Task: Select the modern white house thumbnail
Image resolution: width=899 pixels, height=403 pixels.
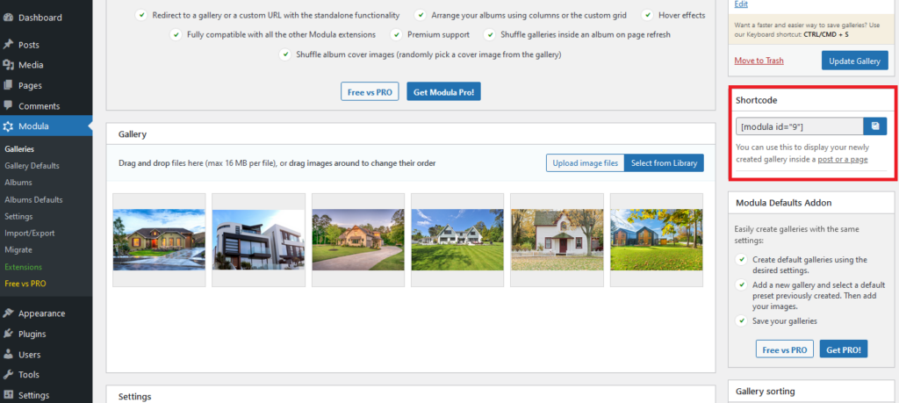Action: [259, 240]
